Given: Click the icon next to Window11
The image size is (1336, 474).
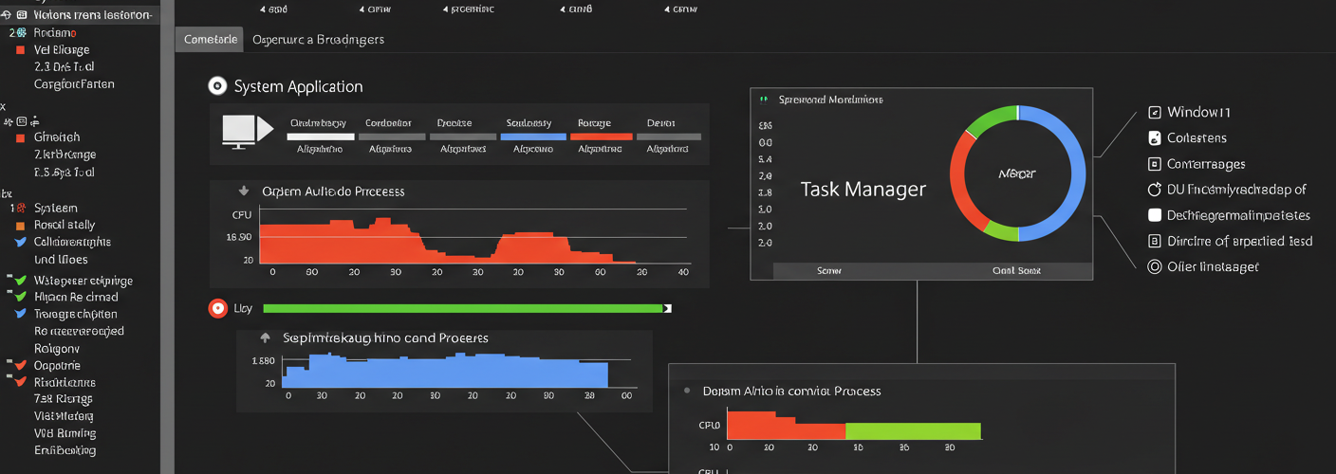Looking at the screenshot, I should tap(1154, 112).
